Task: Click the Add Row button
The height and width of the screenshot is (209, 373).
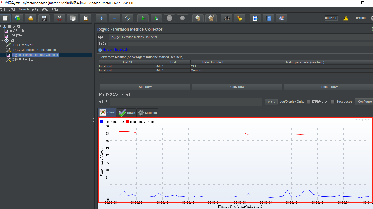Action: point(145,87)
